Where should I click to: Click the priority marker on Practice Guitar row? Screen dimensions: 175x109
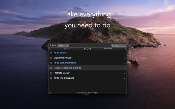point(124,73)
